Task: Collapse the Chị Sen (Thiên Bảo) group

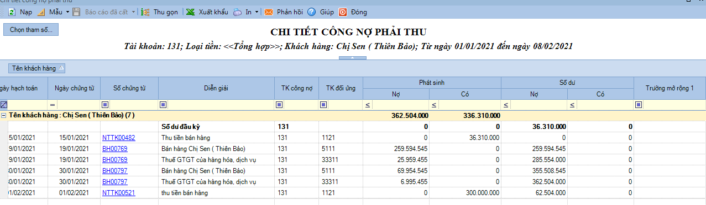Action: pos(4,116)
